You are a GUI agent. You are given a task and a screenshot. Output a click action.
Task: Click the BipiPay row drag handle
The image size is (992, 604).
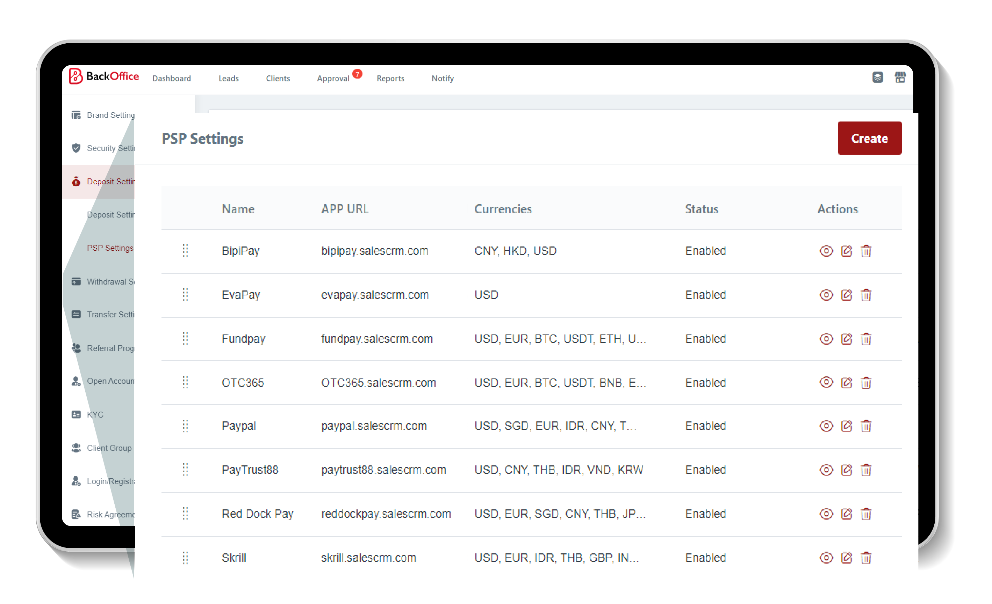pos(185,251)
